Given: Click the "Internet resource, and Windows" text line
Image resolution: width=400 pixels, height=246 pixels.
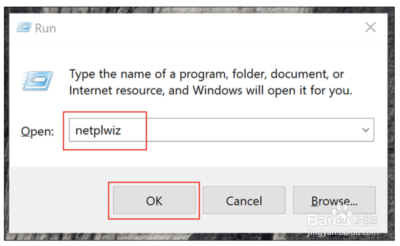Looking at the screenshot, I should click(x=210, y=91).
